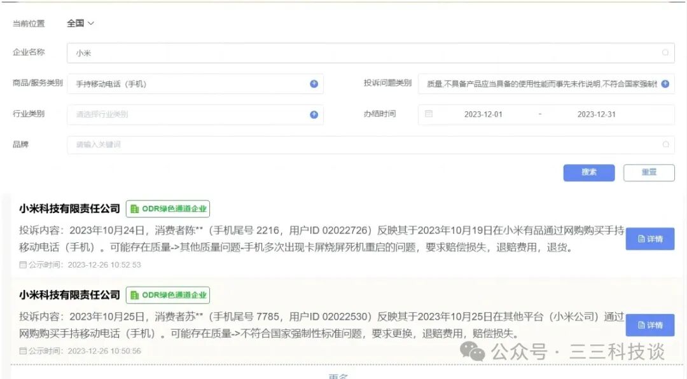687x379 pixels.
Task: Select start date 2023-12-01
Action: pyautogui.click(x=483, y=114)
